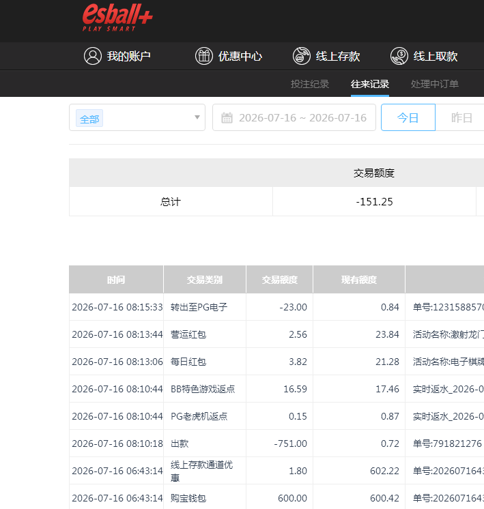
Task: Click the 交易类别 column header
Action: (205, 280)
